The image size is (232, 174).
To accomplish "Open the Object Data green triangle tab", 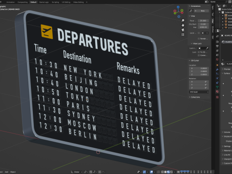I will tap(217, 87).
